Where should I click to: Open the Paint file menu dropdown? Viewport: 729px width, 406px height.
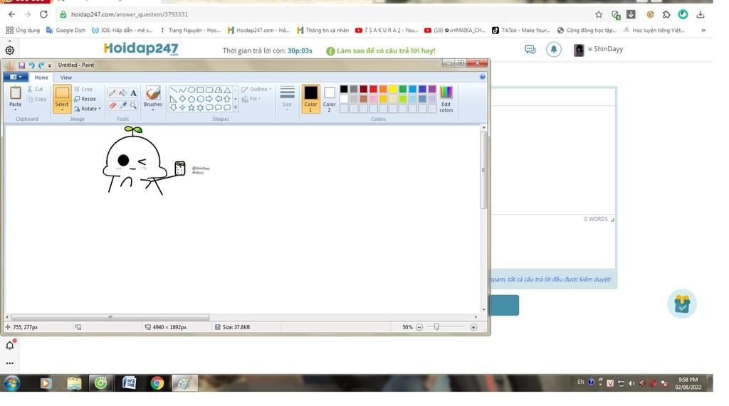click(16, 77)
